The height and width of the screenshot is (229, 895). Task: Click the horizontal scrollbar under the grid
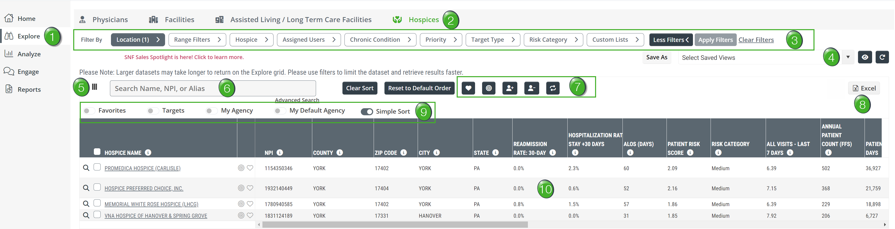(x=395, y=225)
